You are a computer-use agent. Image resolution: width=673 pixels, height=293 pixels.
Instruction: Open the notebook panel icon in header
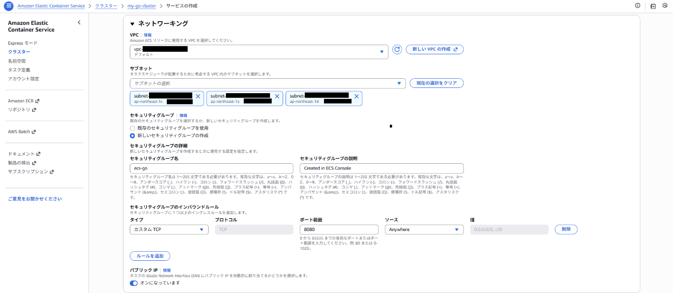pos(653,6)
